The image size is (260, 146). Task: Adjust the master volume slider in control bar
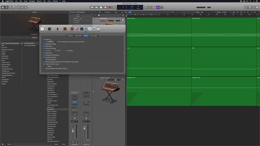coord(204,7)
